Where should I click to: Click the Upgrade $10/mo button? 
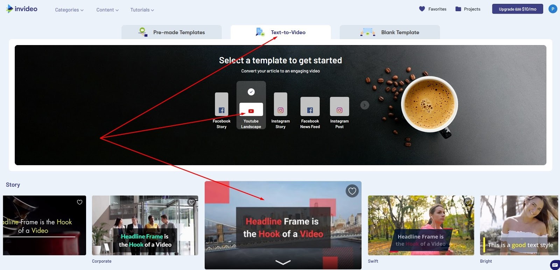click(x=517, y=9)
